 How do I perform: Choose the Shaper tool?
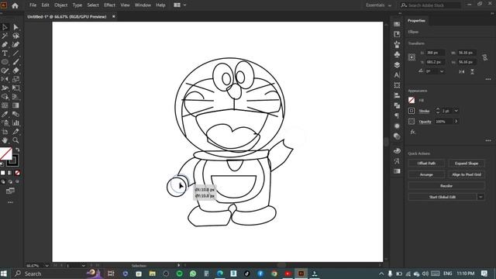click(5, 71)
